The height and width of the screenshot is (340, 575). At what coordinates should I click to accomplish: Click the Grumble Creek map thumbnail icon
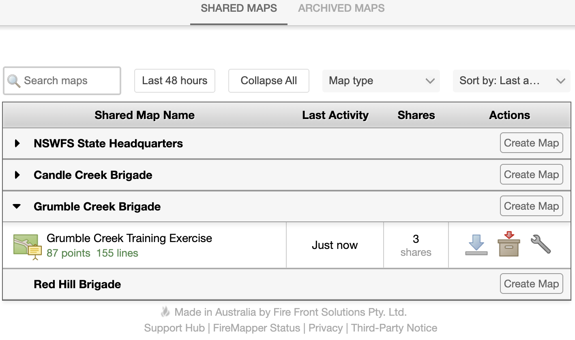click(28, 246)
